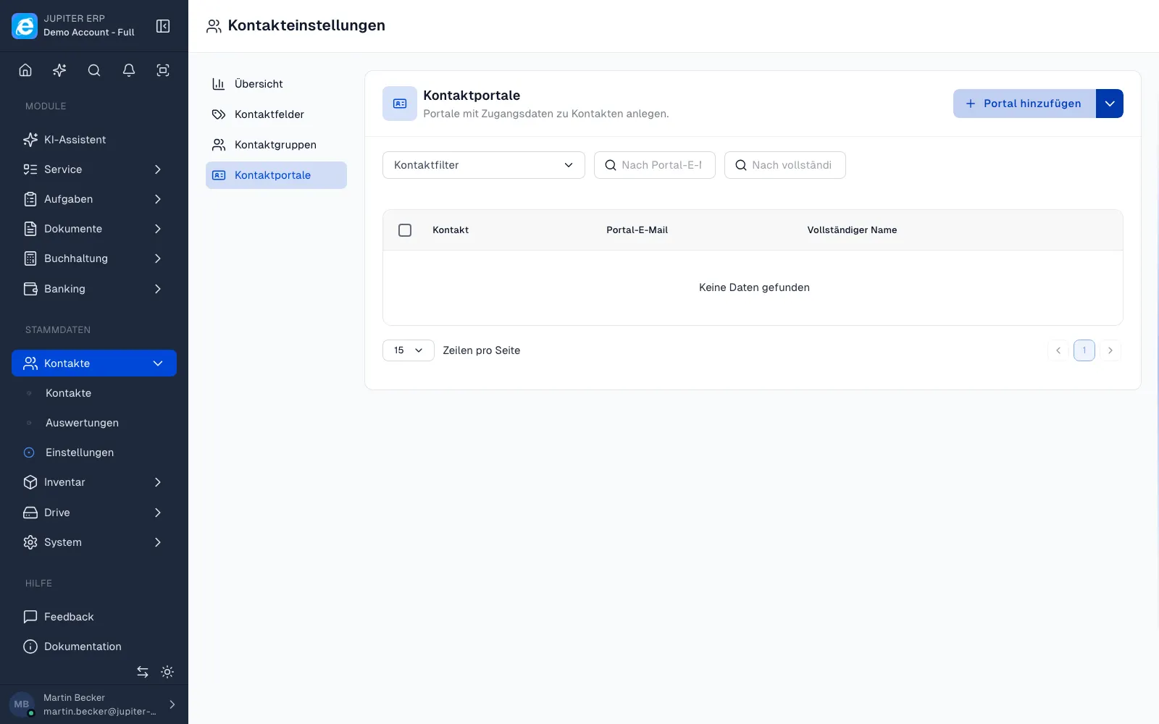Open the Kontaktgruppen settings tab
This screenshot has height=724, width=1159.
(x=276, y=145)
